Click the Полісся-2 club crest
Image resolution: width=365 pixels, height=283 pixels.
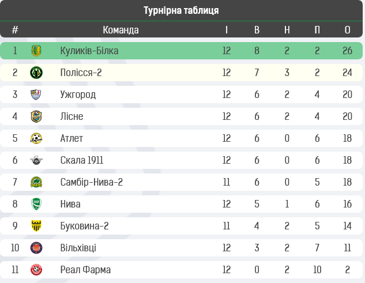coord(36,73)
